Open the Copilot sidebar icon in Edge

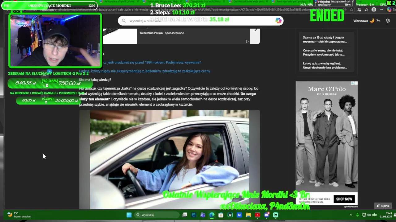(x=389, y=10)
